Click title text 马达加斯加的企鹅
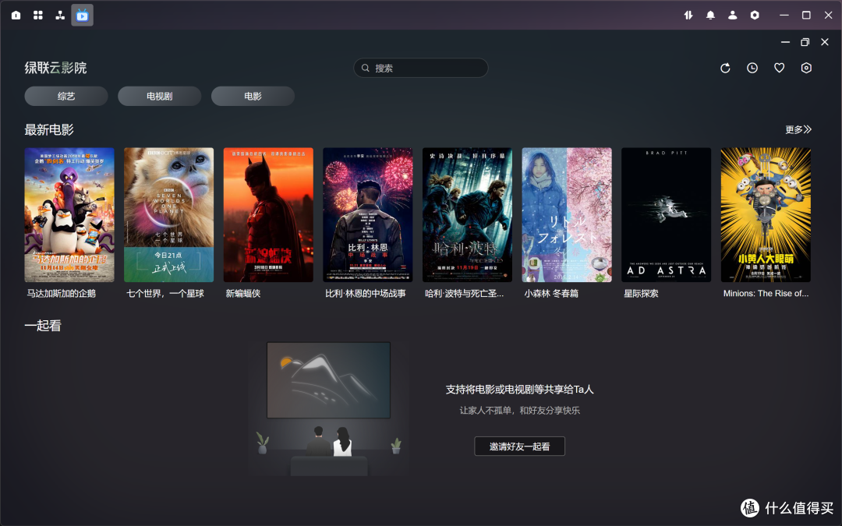Viewport: 842px width, 526px height. pos(62,294)
